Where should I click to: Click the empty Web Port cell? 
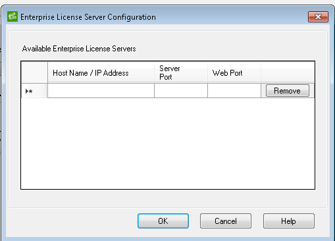pos(234,91)
